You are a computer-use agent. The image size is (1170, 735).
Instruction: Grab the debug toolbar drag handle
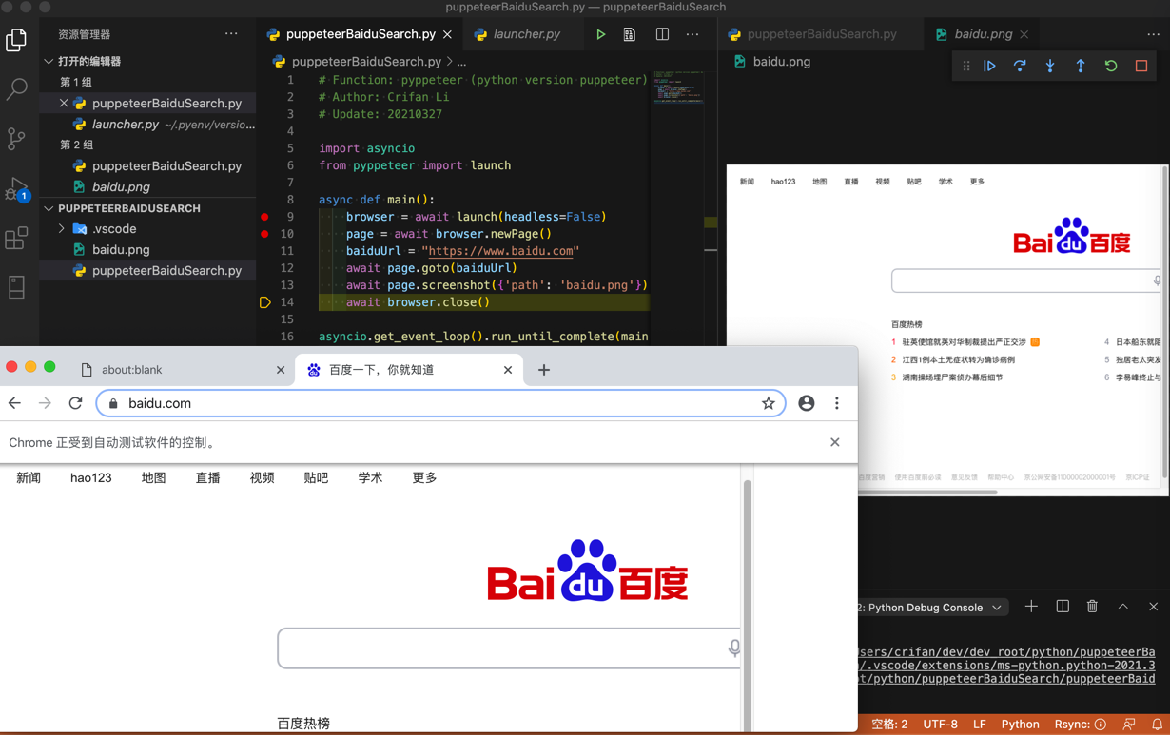(x=965, y=66)
